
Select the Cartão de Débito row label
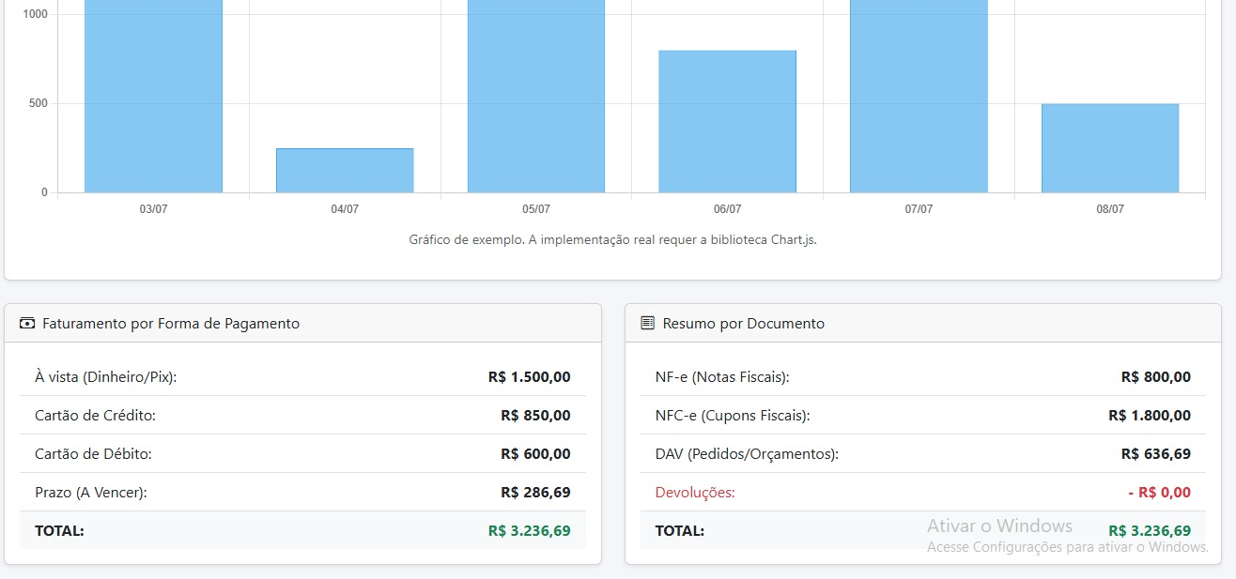[93, 454]
